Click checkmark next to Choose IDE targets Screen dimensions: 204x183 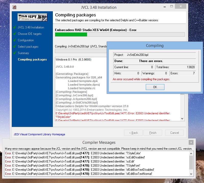pyautogui.click(x=15, y=34)
